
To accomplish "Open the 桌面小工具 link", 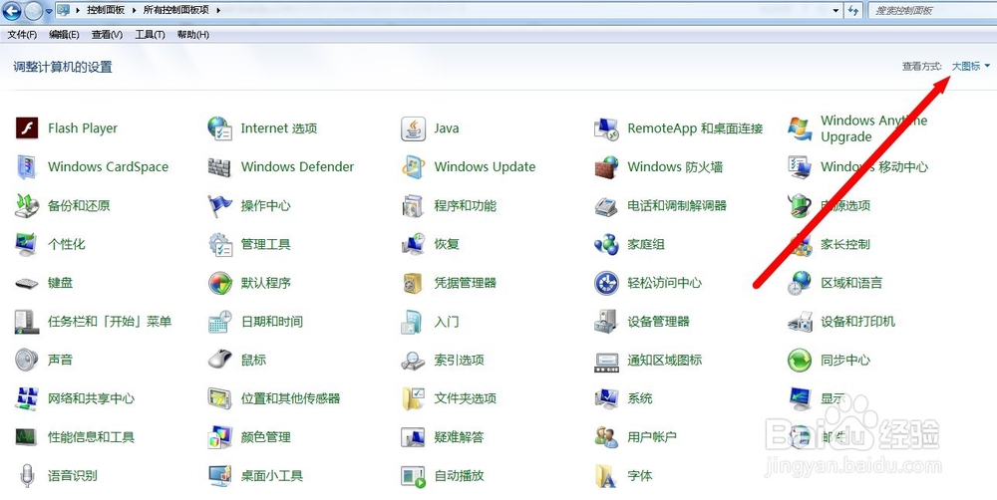I will coord(272,476).
